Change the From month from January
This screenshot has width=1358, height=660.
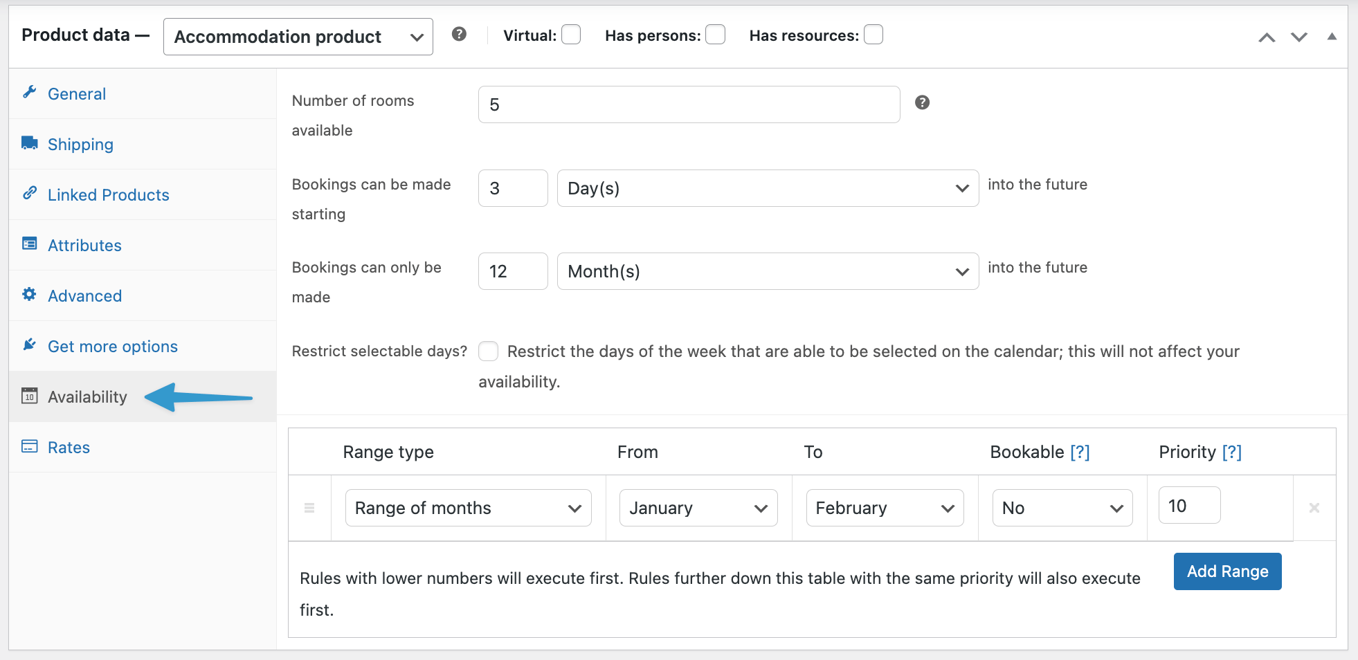click(x=698, y=507)
